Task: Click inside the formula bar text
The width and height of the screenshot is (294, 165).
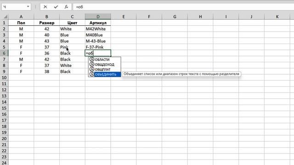Action: (79, 7)
